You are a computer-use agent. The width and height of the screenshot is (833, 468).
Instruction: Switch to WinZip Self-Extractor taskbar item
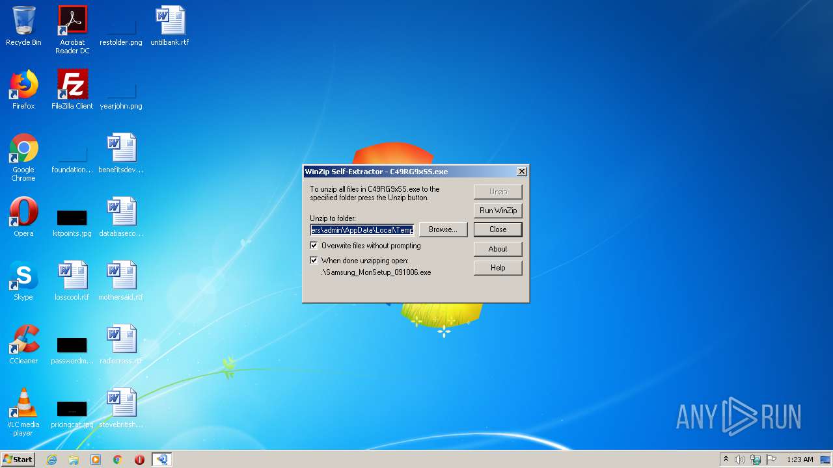[161, 460]
